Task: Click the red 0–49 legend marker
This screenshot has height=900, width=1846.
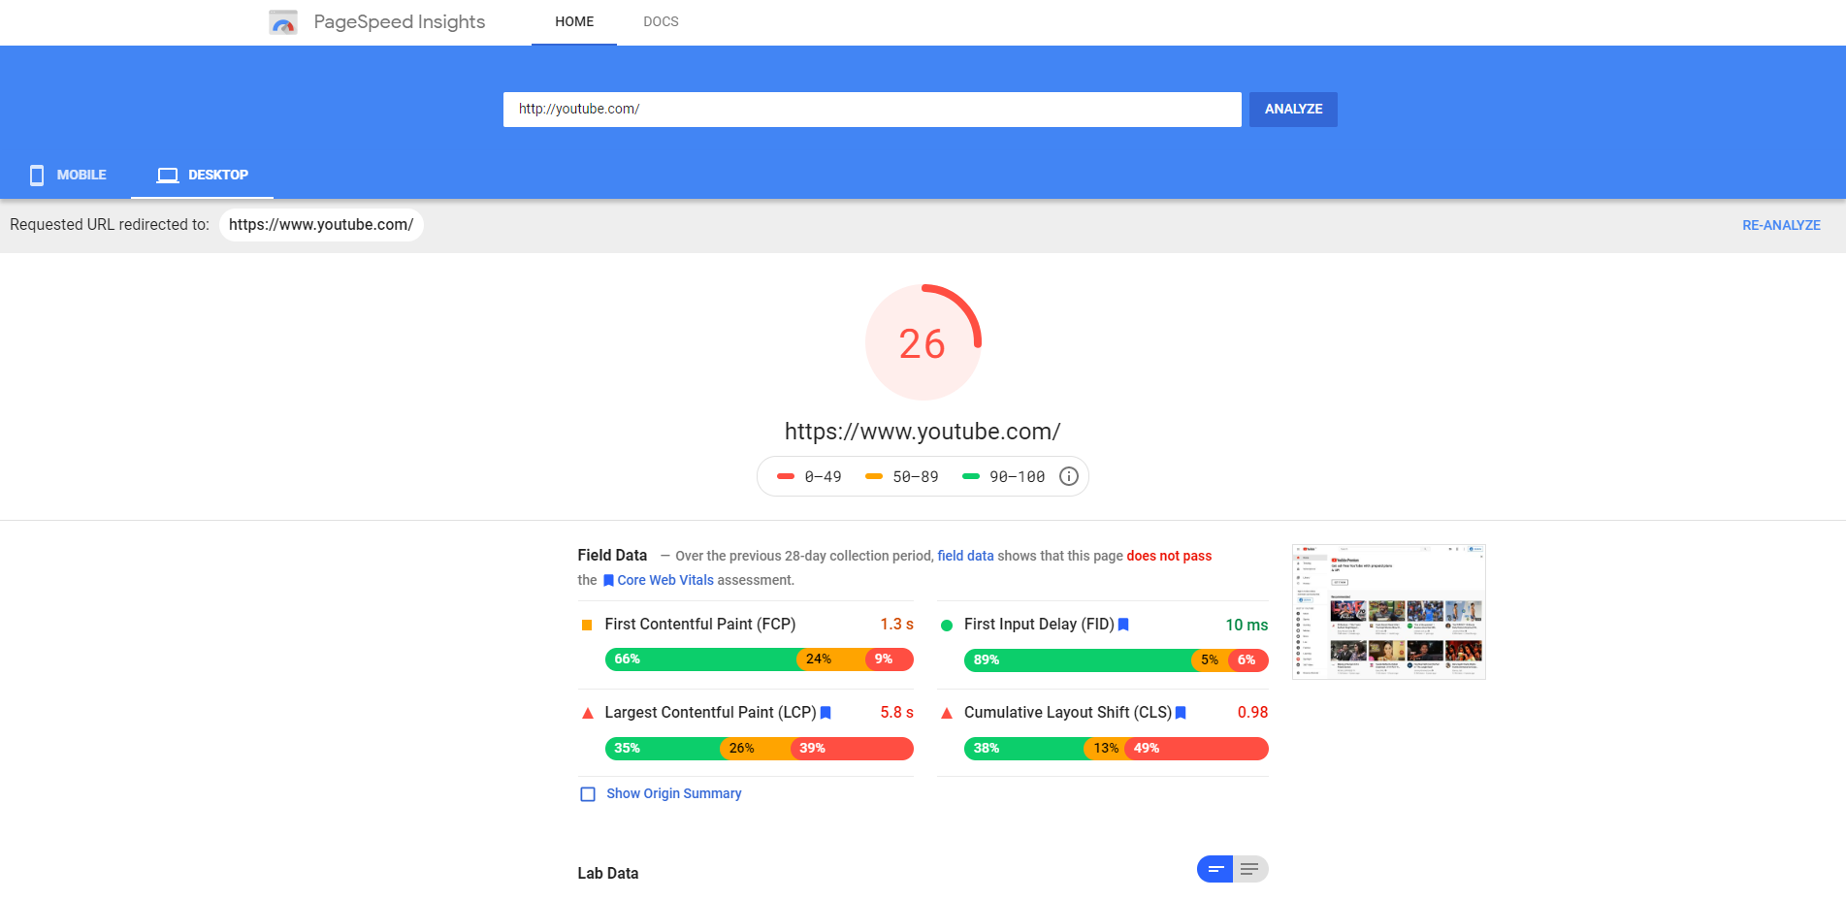Action: (786, 476)
